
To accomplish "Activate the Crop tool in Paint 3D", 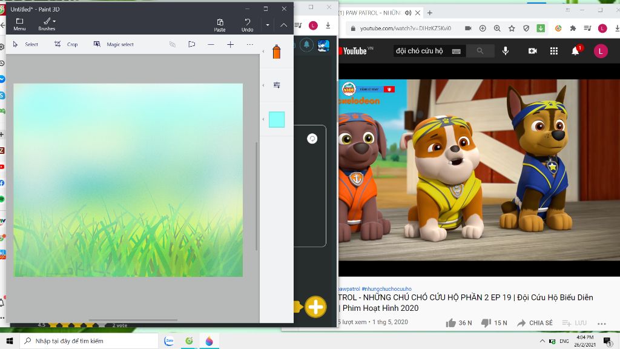I will [66, 44].
